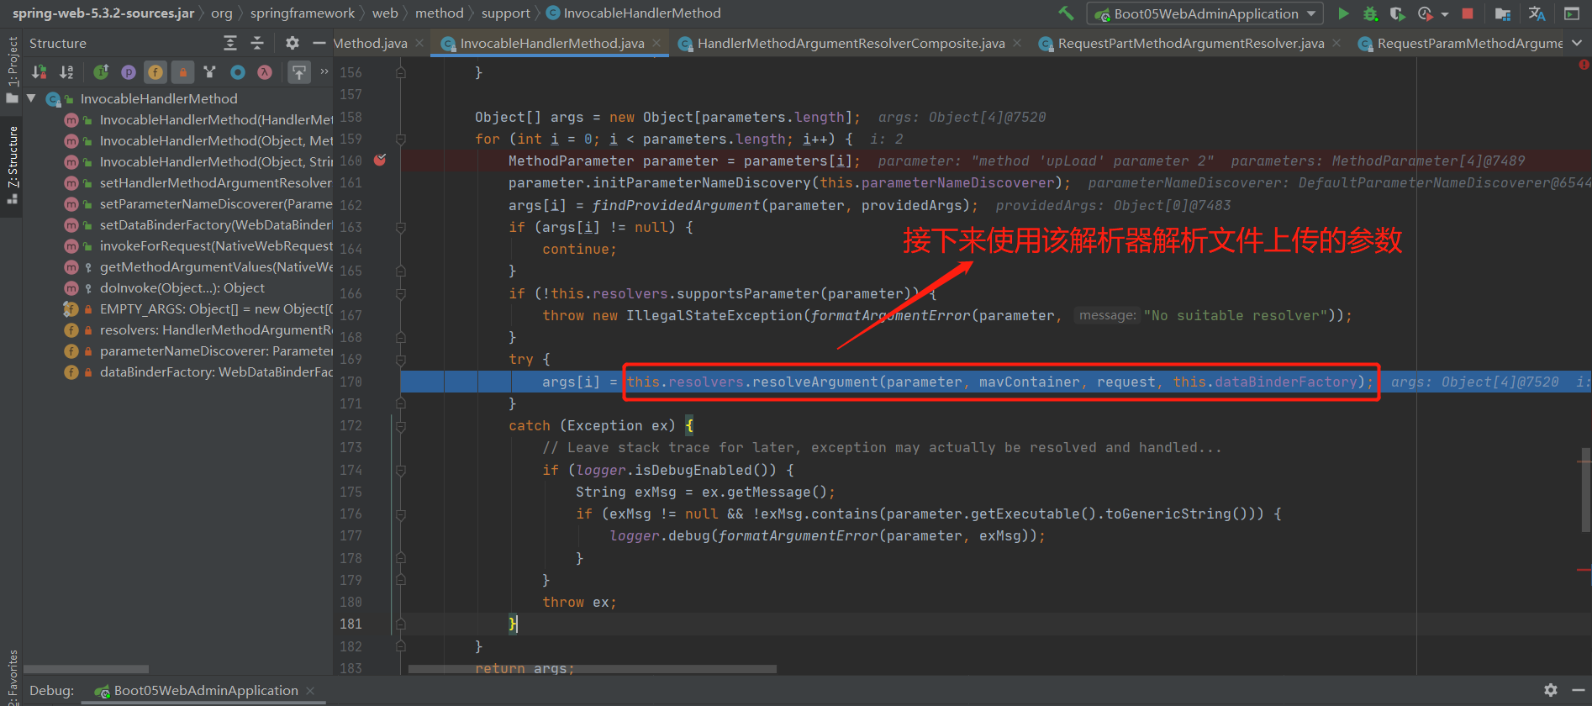Show more Structure toolbar options chevron
Screen dimensions: 1592x706
coord(324,72)
